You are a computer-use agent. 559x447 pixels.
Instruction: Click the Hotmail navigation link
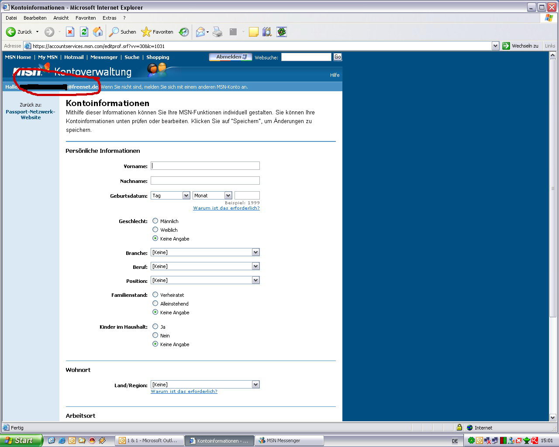click(74, 57)
